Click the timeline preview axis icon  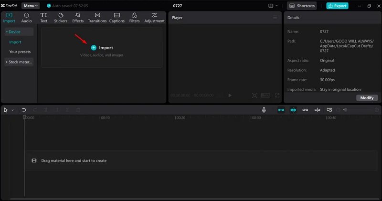(x=317, y=110)
